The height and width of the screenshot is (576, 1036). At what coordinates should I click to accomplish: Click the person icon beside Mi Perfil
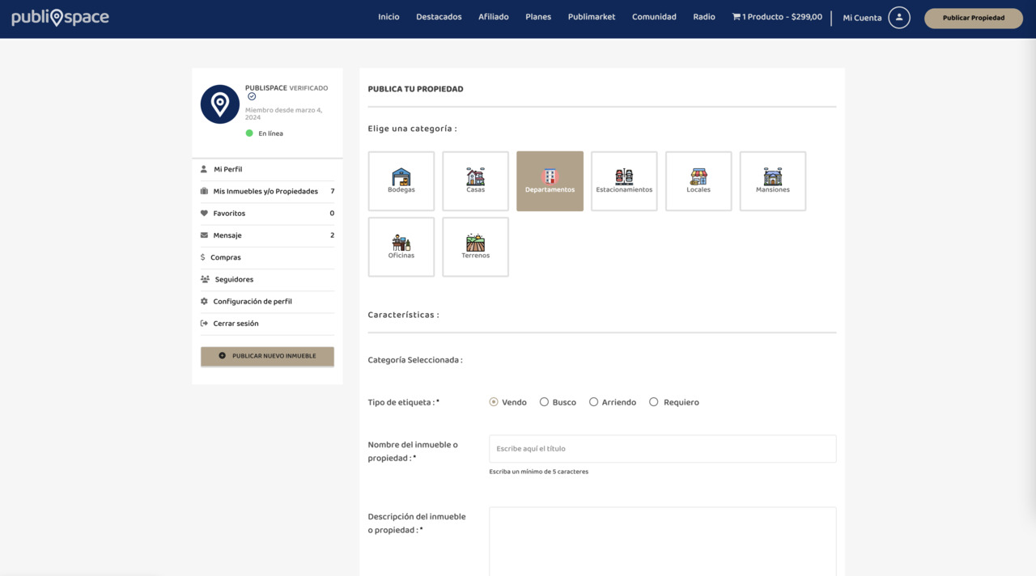click(204, 169)
